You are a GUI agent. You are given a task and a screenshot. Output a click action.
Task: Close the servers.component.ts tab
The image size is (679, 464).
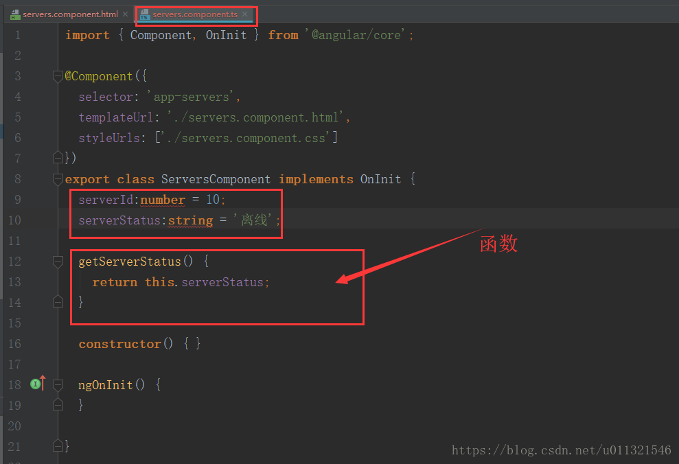pos(245,14)
